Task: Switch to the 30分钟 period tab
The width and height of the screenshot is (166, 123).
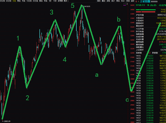Action: (x=2, y=1)
